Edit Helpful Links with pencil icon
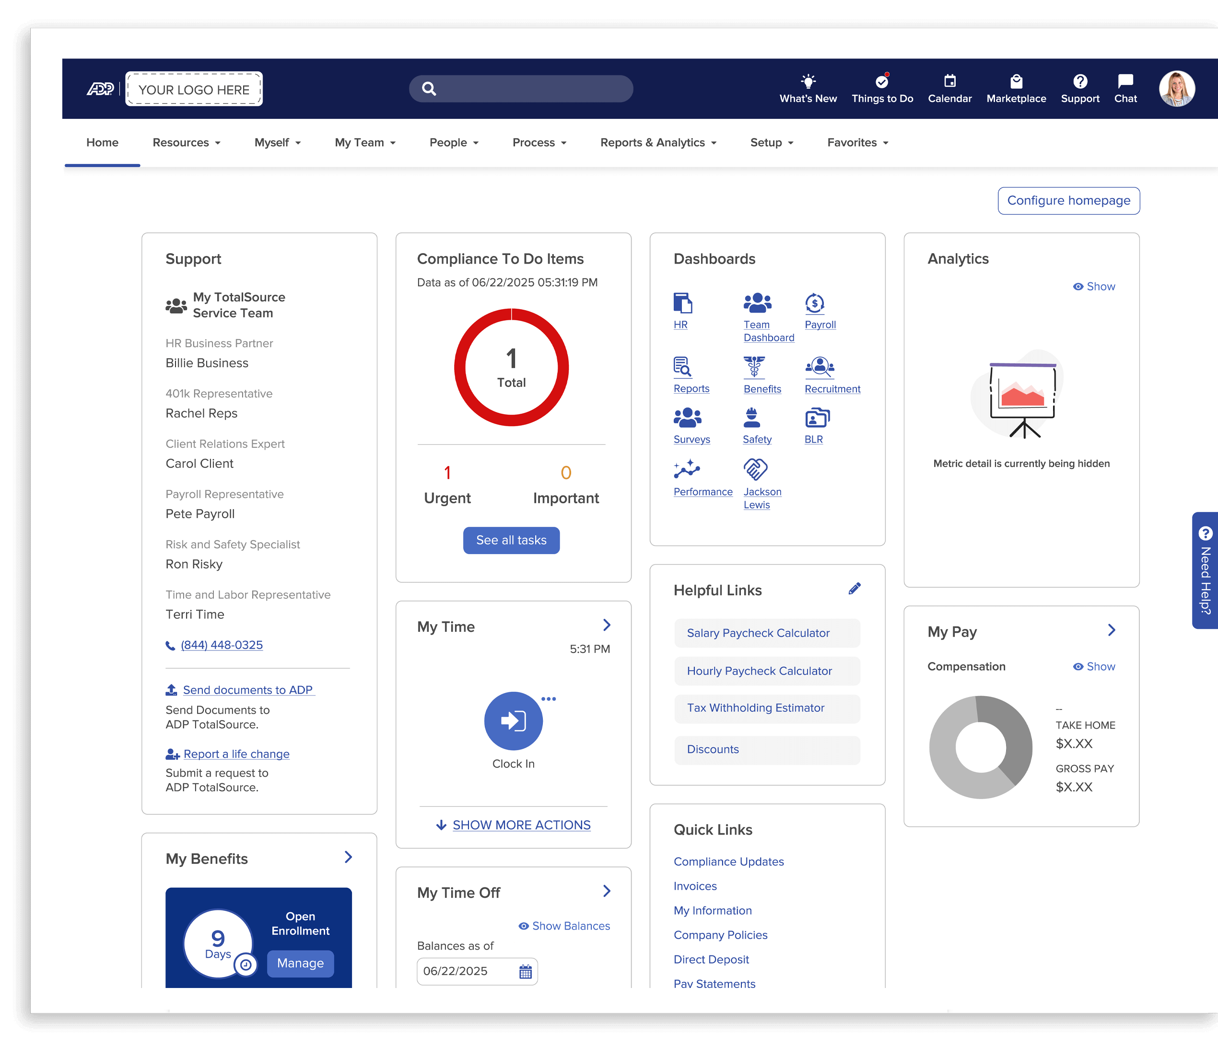 point(854,589)
